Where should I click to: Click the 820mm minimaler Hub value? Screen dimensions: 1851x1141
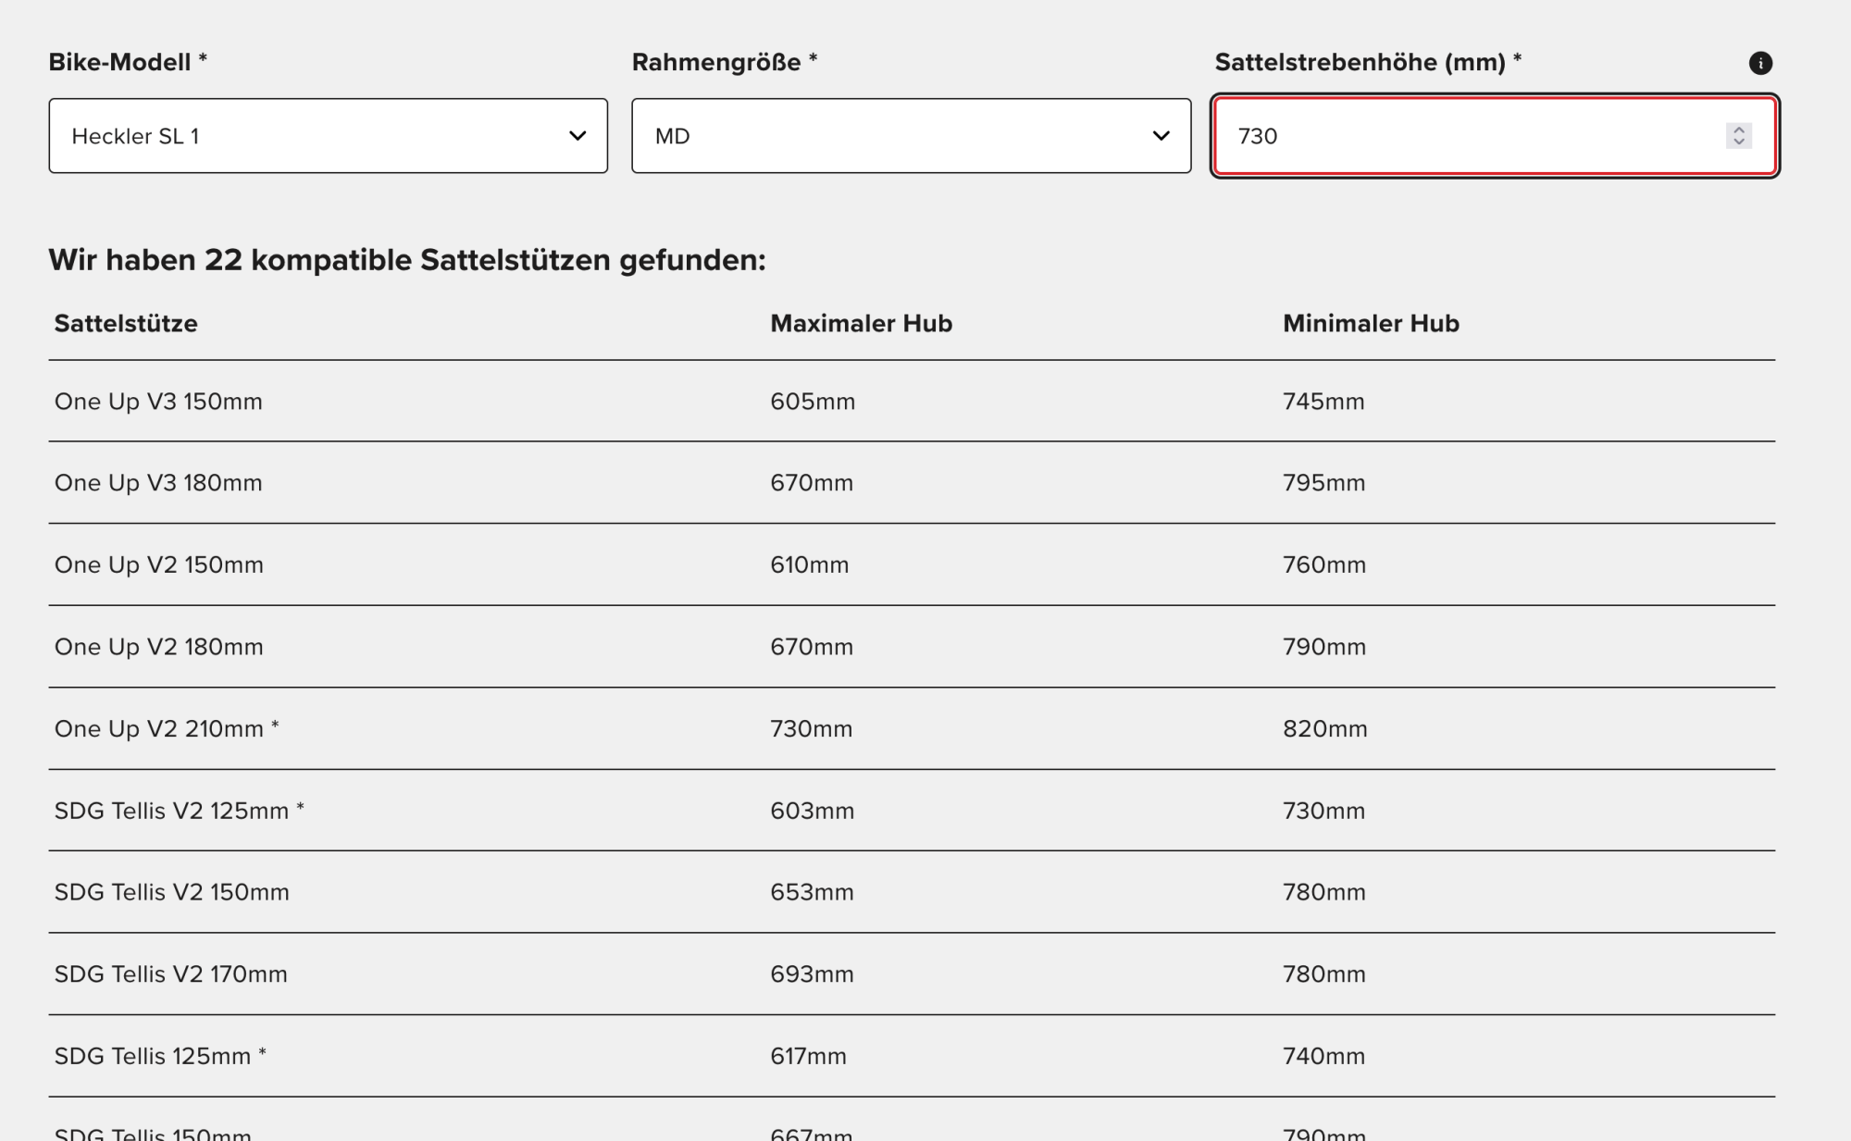pyautogui.click(x=1325, y=728)
